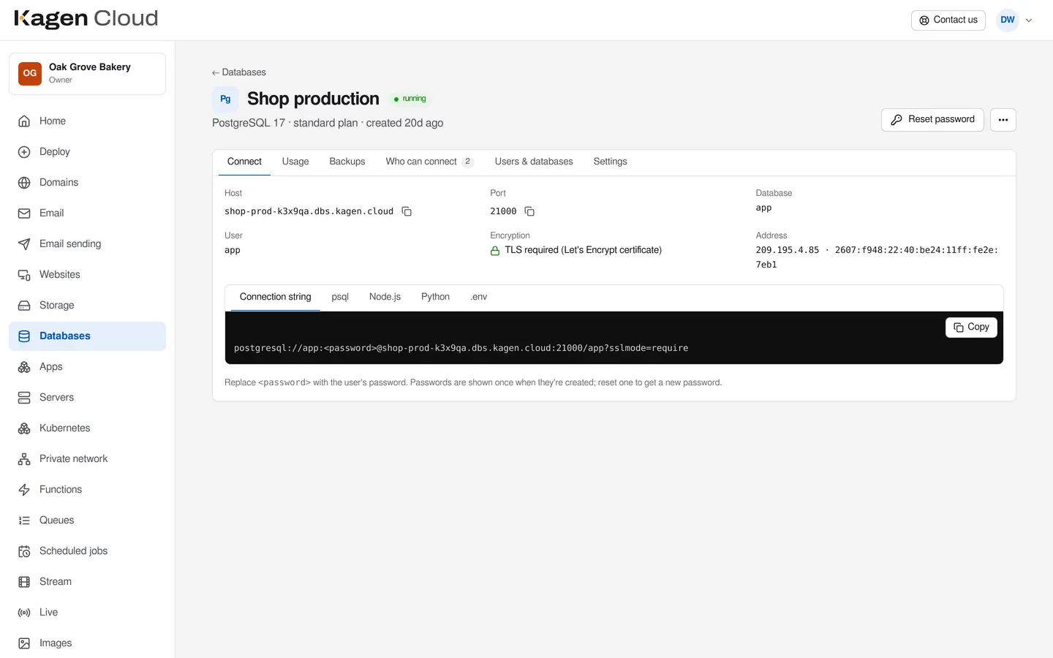Open Kubernetes section
1053x658 pixels.
point(87,428)
